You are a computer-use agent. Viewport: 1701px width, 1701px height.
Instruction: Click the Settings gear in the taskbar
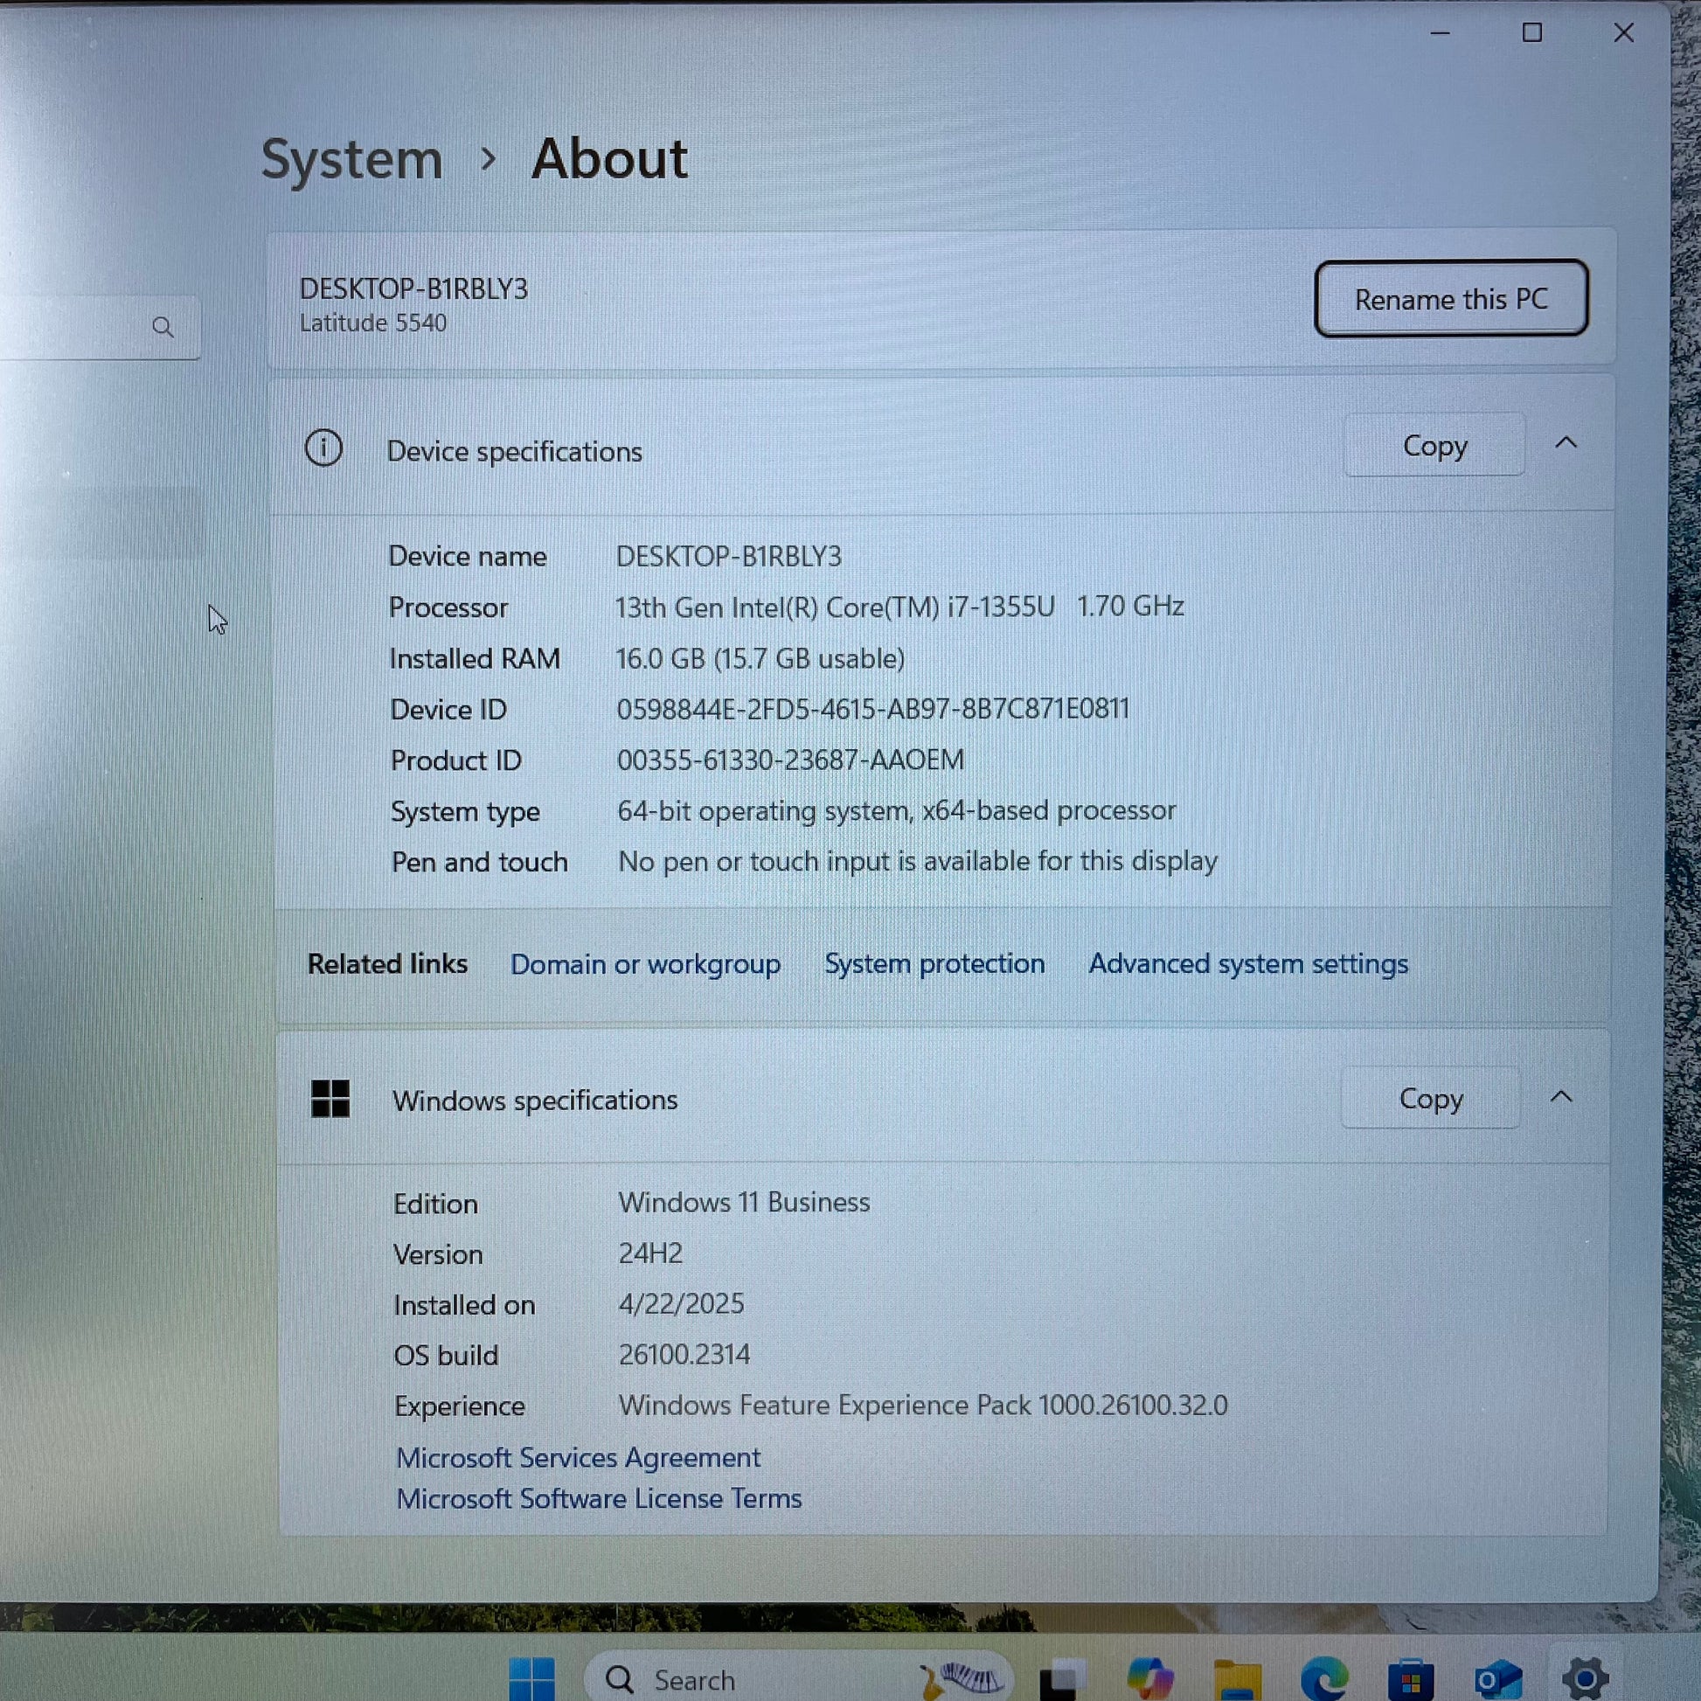click(1585, 1678)
